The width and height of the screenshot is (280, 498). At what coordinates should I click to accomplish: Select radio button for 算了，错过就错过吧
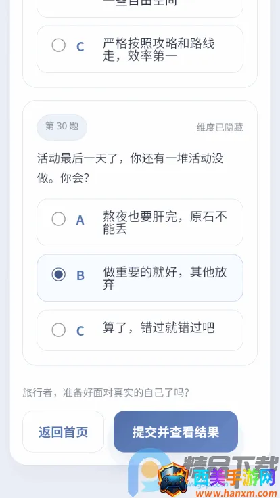click(x=59, y=330)
